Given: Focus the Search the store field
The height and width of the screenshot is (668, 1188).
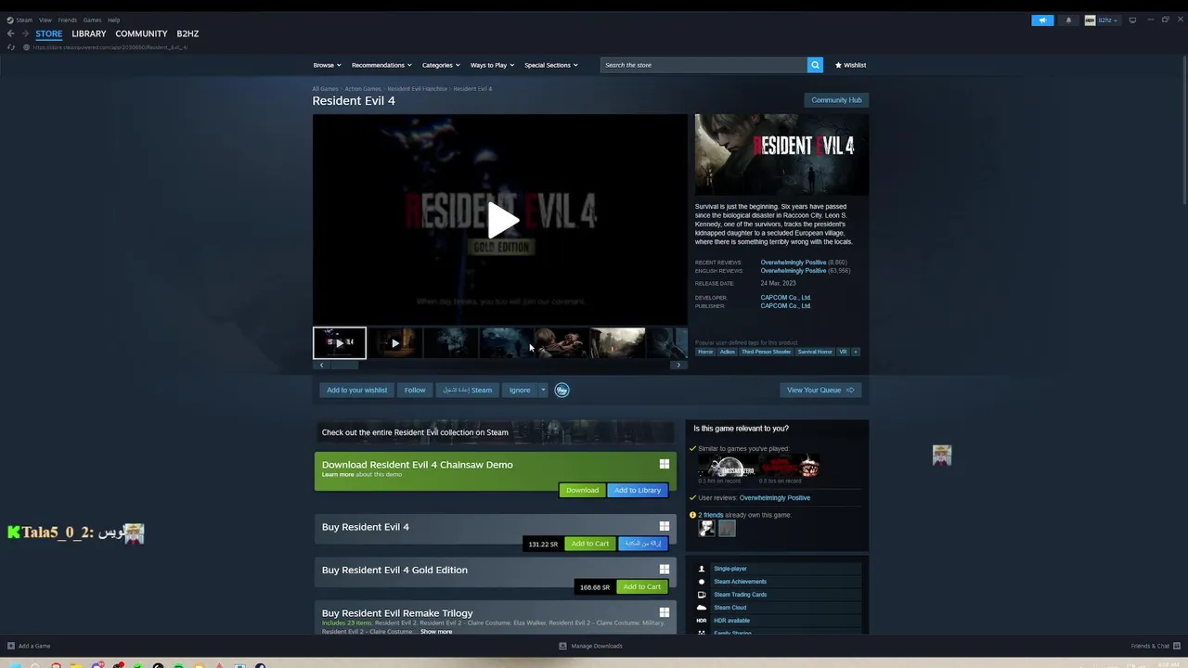Looking at the screenshot, I should [704, 65].
